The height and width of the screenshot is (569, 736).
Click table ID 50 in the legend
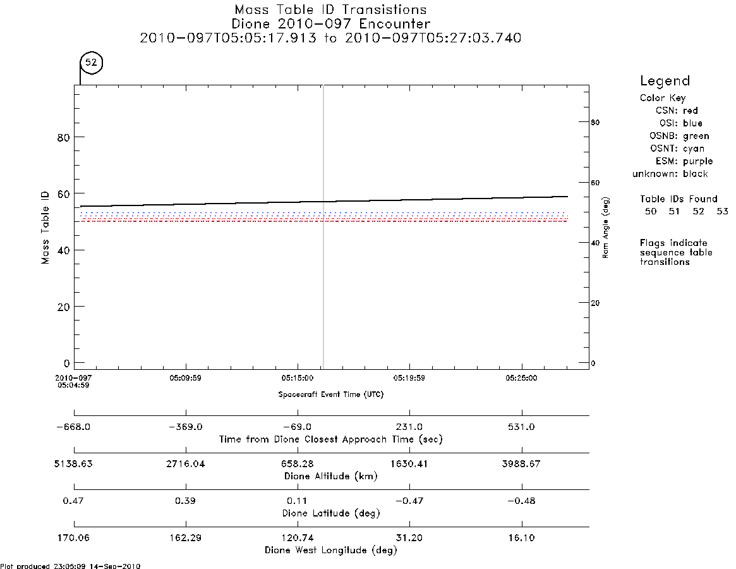point(651,211)
